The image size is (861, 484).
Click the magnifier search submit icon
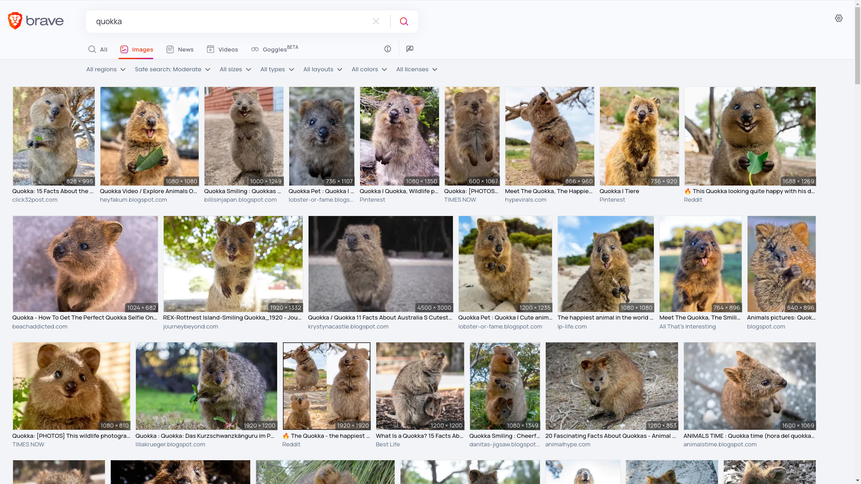point(404,22)
